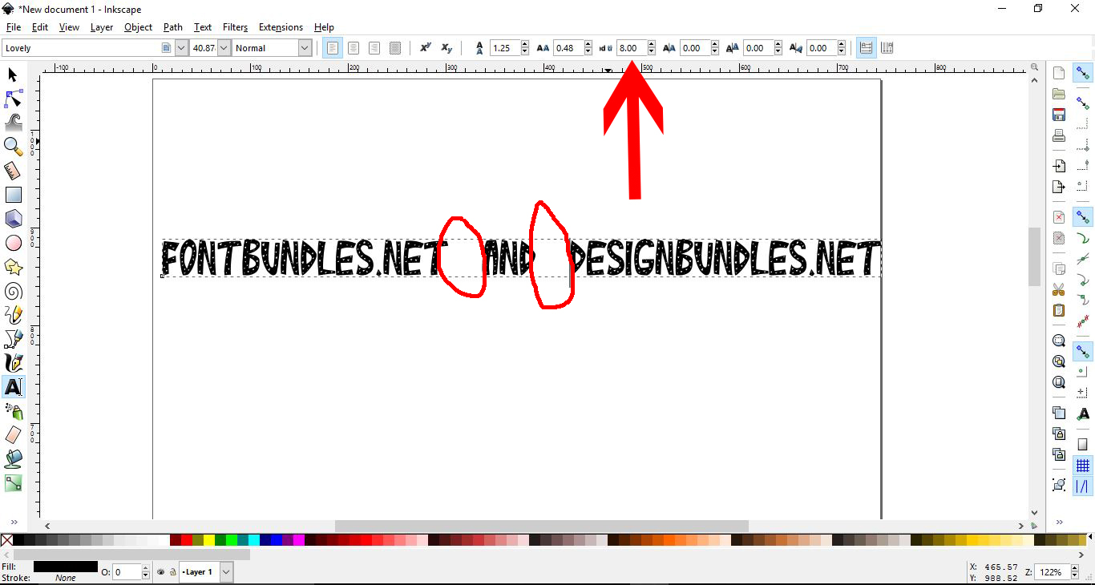Open the current layer dropdown

pyautogui.click(x=226, y=572)
